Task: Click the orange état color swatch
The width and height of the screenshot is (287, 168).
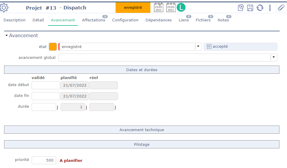Action: [x=53, y=47]
